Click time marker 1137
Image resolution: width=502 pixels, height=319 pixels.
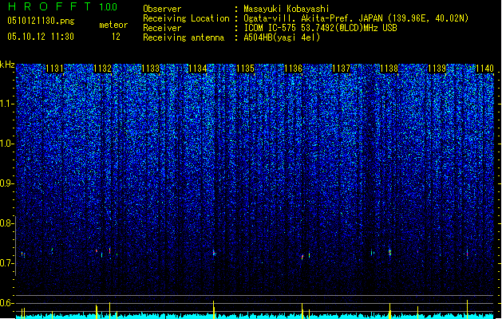(342, 69)
